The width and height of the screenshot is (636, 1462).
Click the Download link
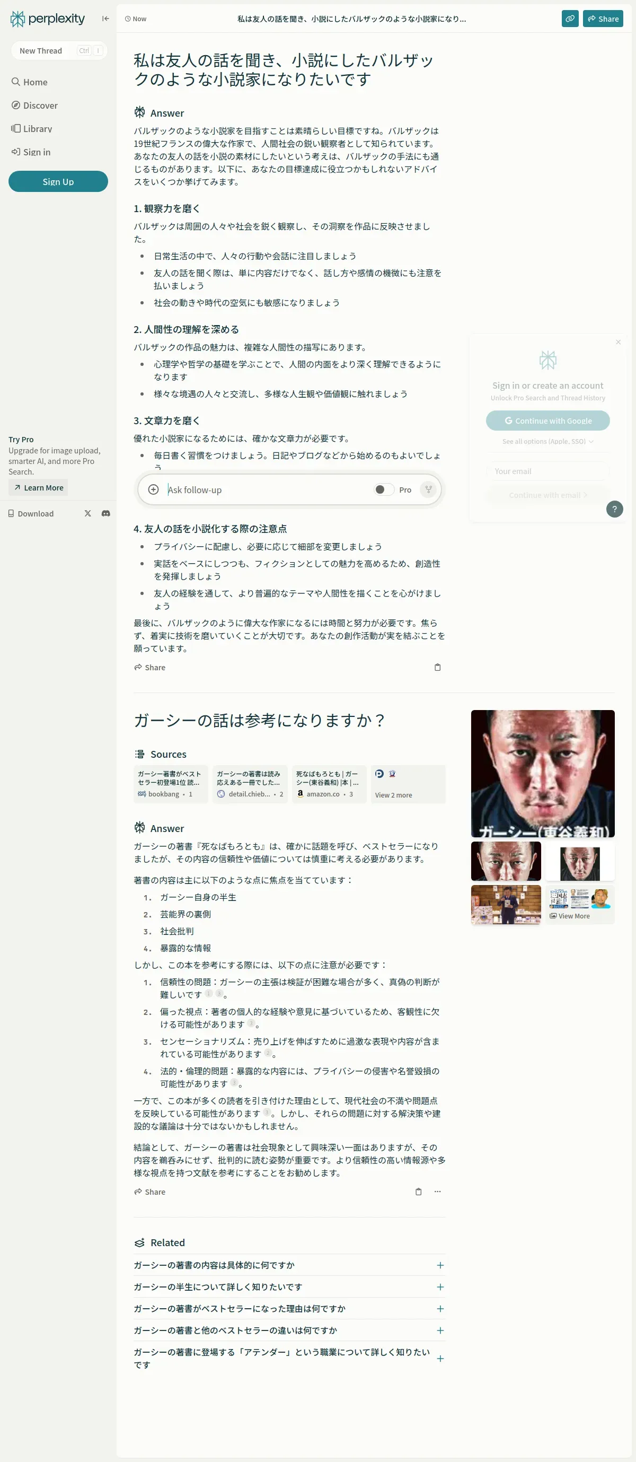31,514
